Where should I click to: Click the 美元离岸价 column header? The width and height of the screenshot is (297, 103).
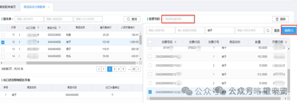pos(106,28)
